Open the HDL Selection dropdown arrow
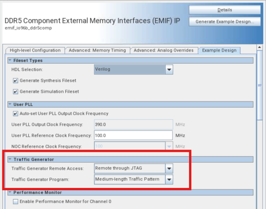The height and width of the screenshot is (209, 266). [169, 69]
